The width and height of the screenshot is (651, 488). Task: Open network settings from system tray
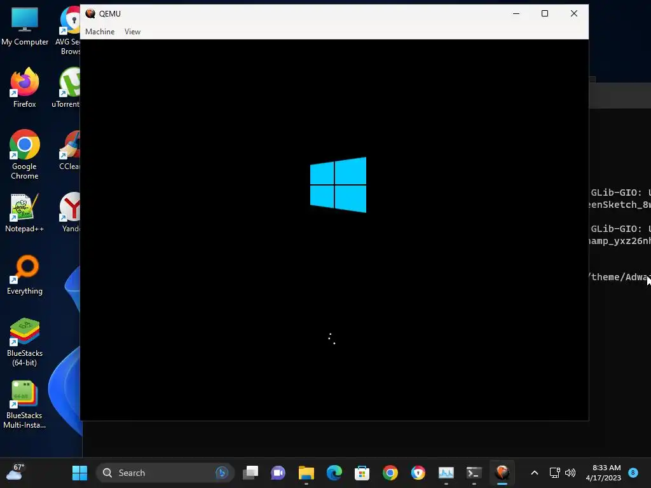pyautogui.click(x=554, y=473)
